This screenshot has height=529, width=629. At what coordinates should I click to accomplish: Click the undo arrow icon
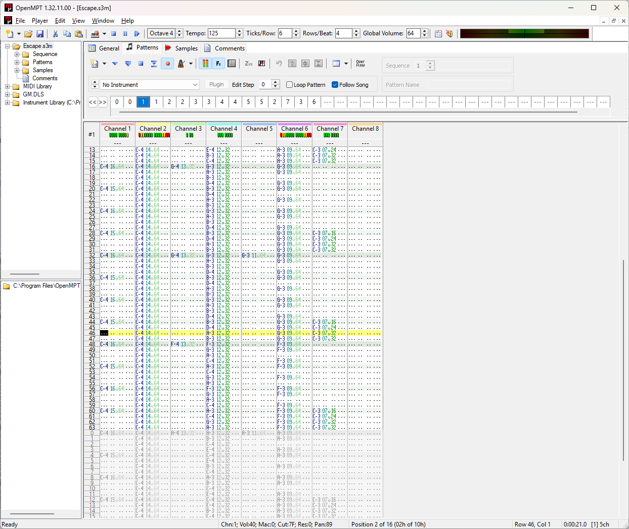[279, 64]
